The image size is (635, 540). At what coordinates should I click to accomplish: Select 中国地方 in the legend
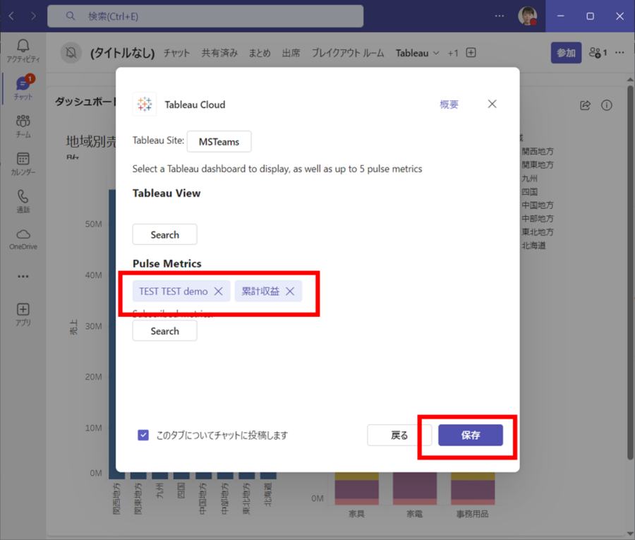click(x=537, y=205)
